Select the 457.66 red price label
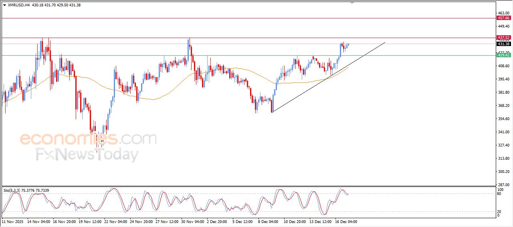This screenshot has width=513, height=227. (503, 18)
